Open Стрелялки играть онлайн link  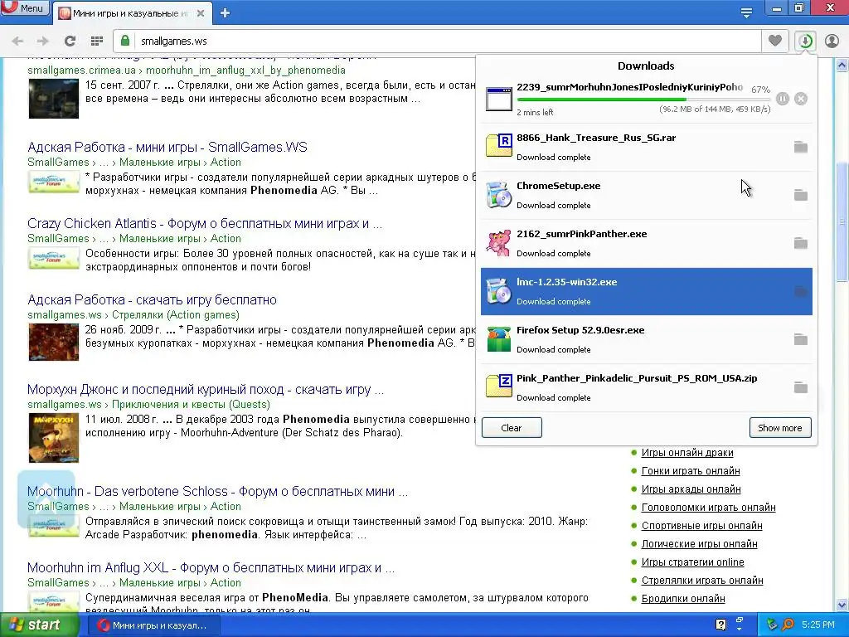point(702,580)
